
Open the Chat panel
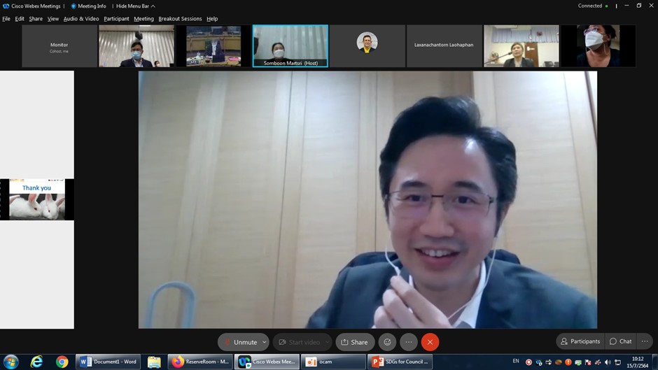click(620, 341)
